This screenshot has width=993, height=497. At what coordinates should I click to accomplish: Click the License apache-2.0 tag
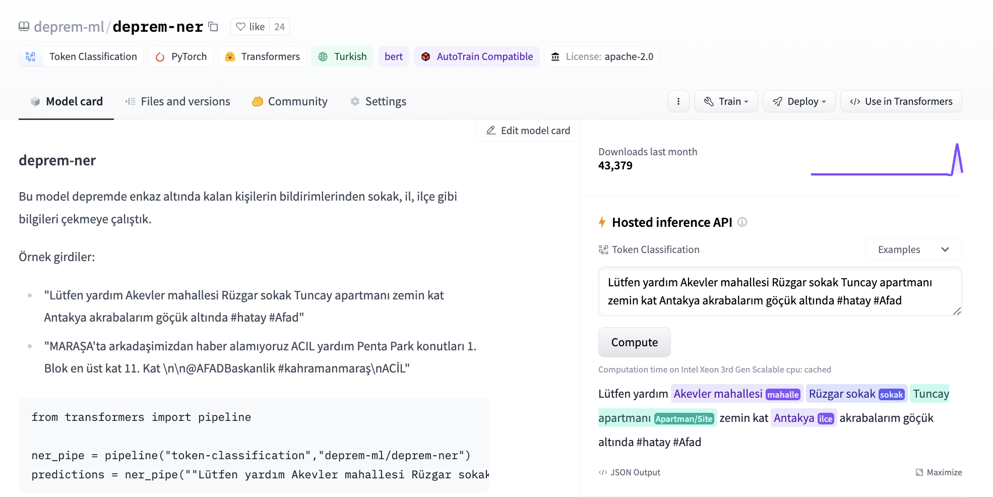602,56
